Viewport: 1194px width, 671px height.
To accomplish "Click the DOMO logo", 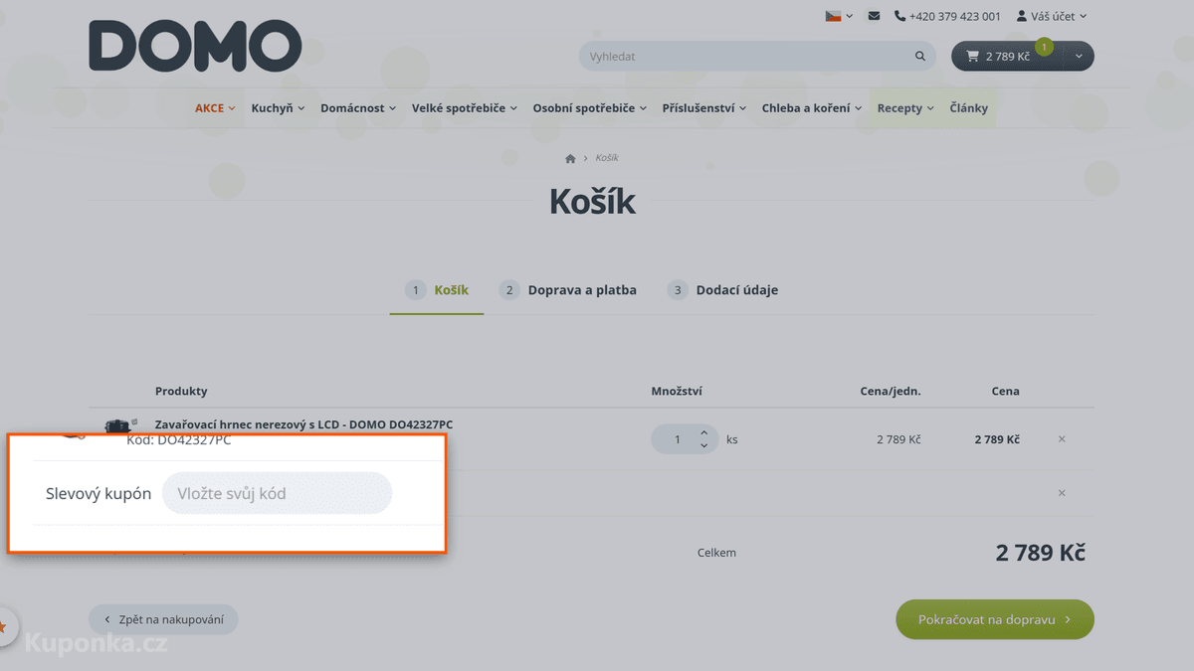I will (195, 47).
